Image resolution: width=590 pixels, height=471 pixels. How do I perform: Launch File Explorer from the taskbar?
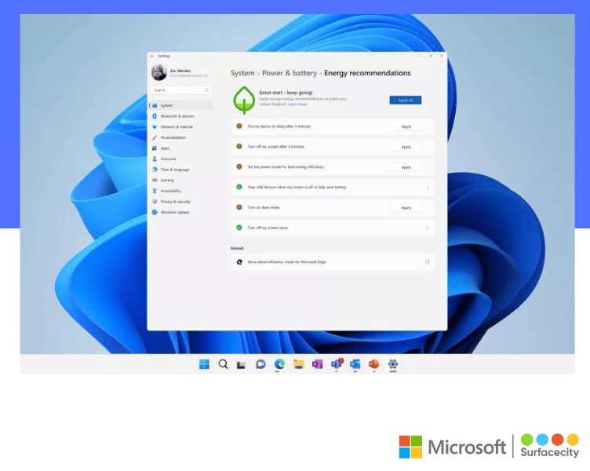[299, 364]
